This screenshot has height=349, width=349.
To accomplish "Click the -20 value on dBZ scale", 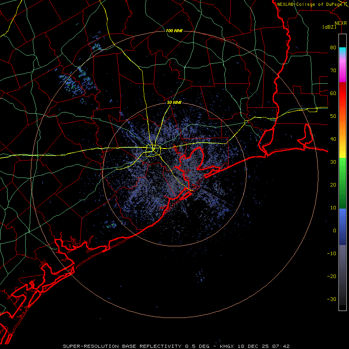I will 332,276.
